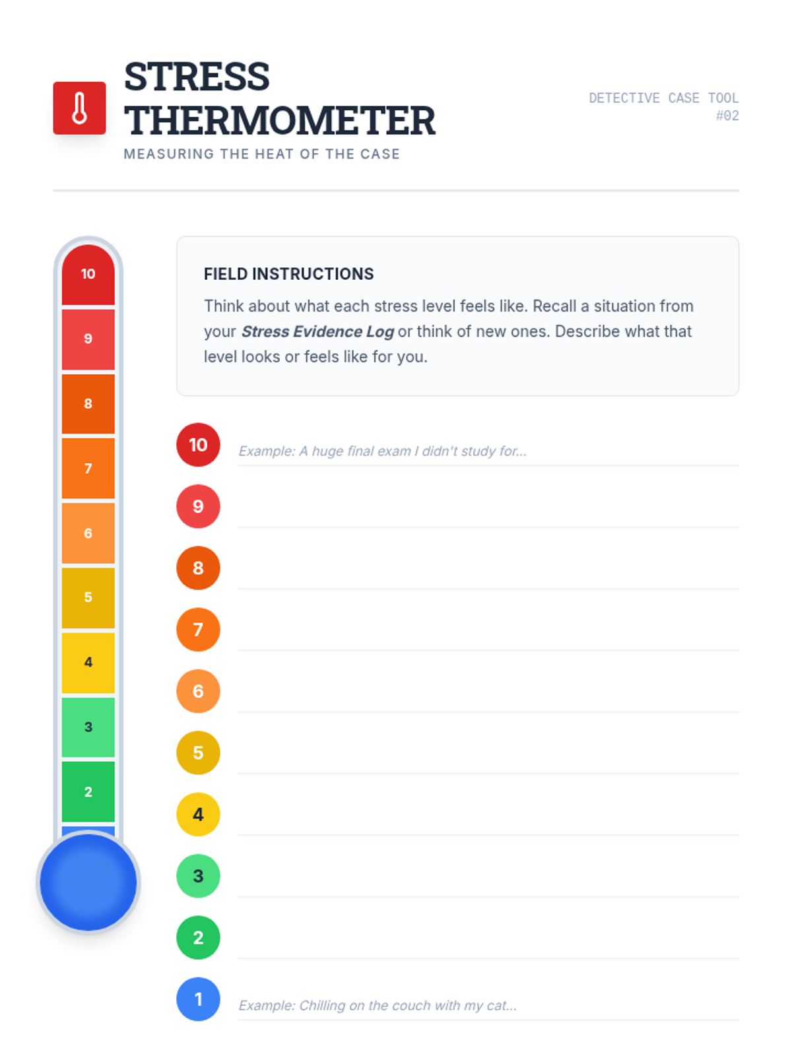Click the light green level 3 circle badge
792x1056 pixels.
[x=198, y=876]
